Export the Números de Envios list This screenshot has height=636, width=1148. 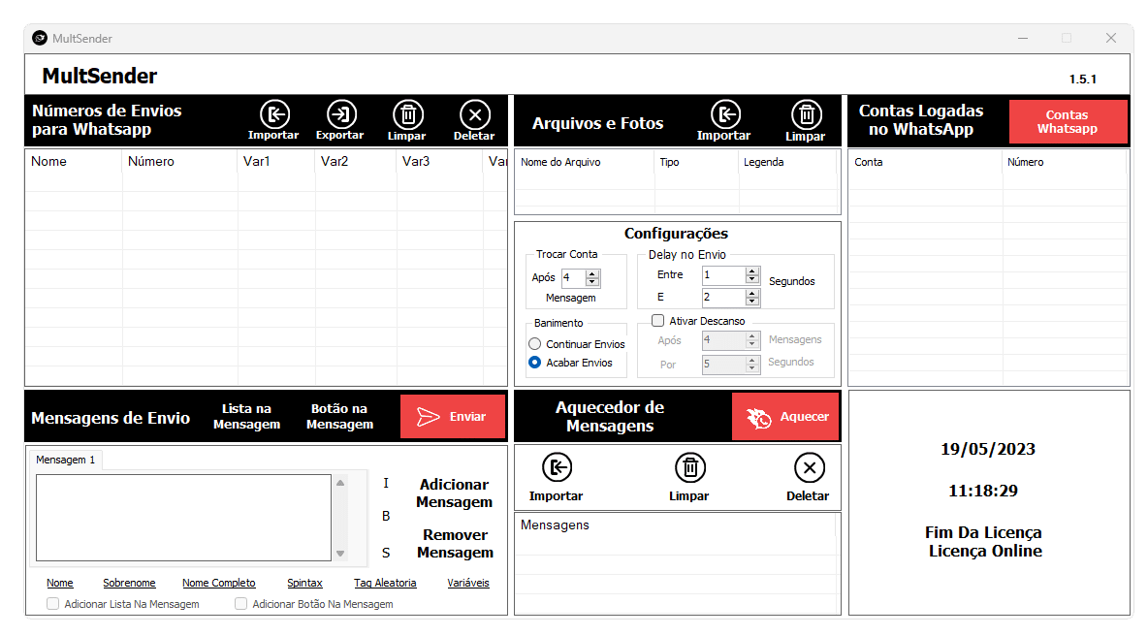click(340, 121)
